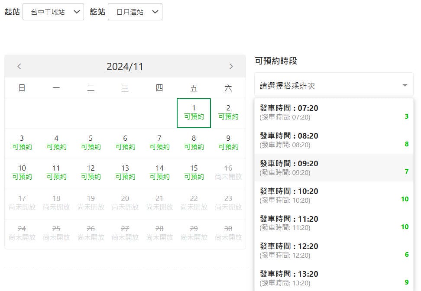Select departure time 08:20

tap(334, 140)
